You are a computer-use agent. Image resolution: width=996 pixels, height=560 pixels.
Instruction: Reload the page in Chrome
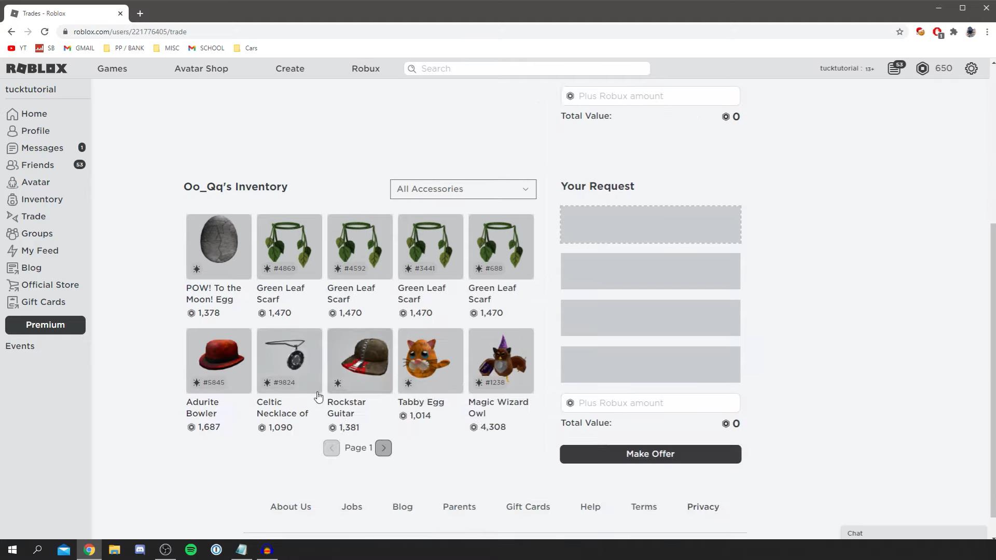tap(45, 32)
